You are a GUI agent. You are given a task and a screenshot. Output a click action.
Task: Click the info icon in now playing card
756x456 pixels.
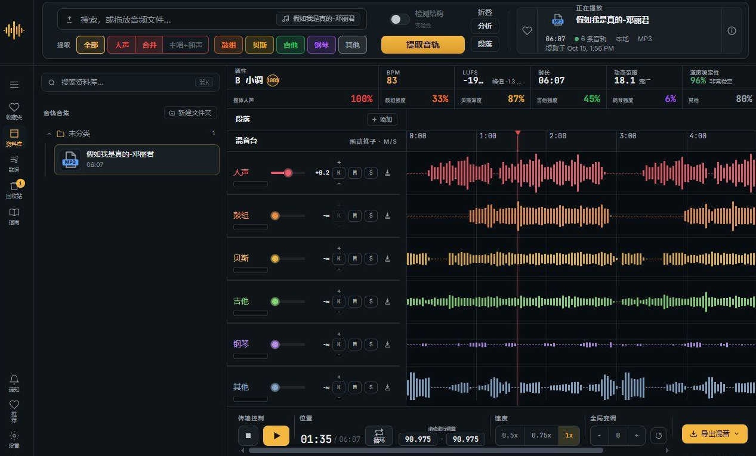732,31
